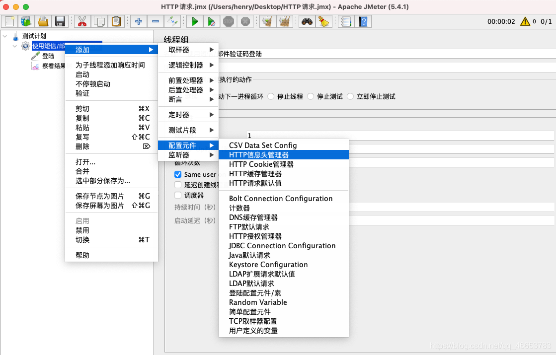Open the 配置元件 submenu
Image resolution: width=556 pixels, height=355 pixels.
pos(188,145)
